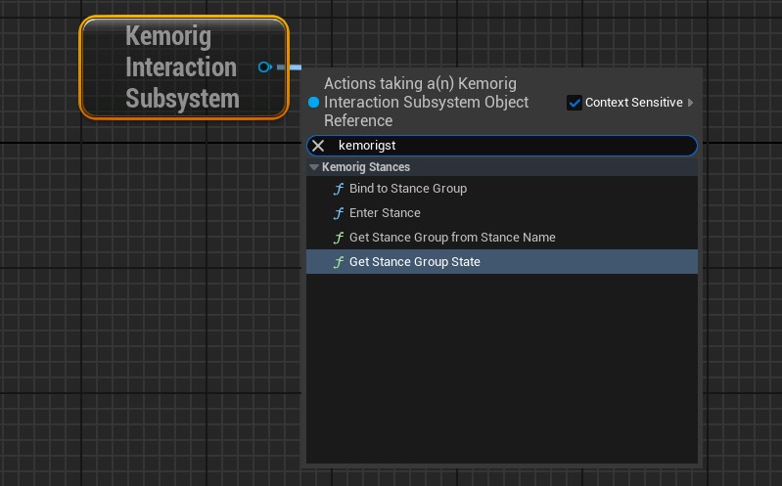The height and width of the screenshot is (486, 782).
Task: Select the Kemorig Interaction Subsystem node
Action: pyautogui.click(x=182, y=67)
